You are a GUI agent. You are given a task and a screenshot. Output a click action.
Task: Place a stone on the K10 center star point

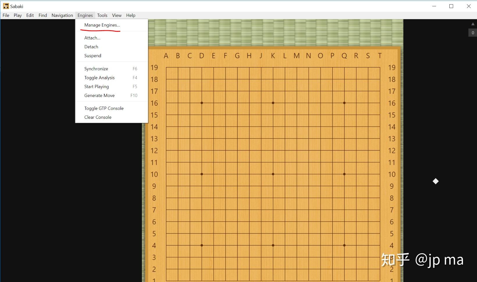click(x=273, y=174)
